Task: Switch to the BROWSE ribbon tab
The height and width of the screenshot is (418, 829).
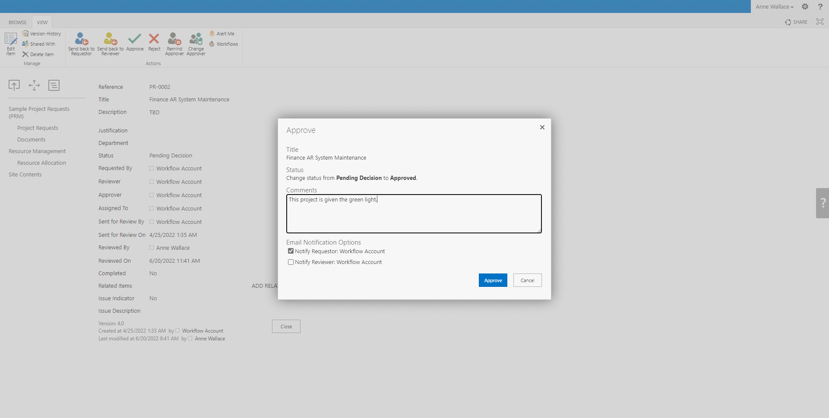Action: click(18, 22)
